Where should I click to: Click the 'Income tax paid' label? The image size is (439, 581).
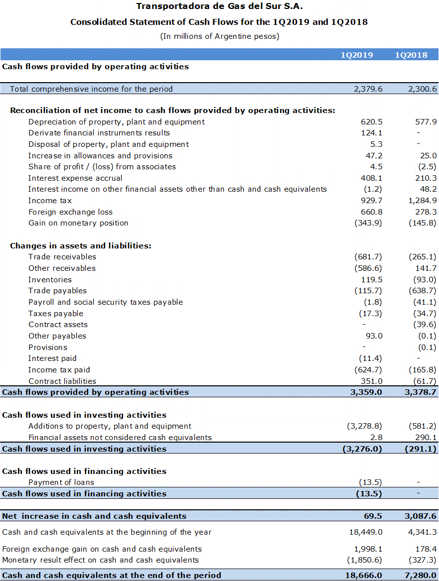click(59, 370)
